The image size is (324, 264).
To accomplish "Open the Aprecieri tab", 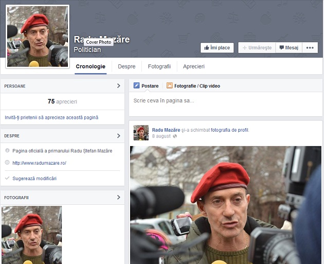I will click(193, 66).
